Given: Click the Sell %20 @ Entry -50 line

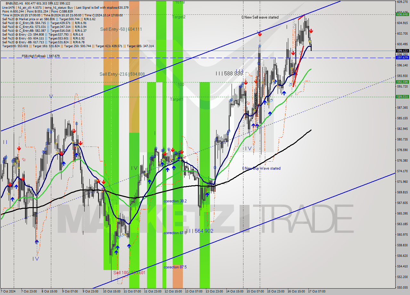Looking at the screenshot, I should (x=43, y=38).
